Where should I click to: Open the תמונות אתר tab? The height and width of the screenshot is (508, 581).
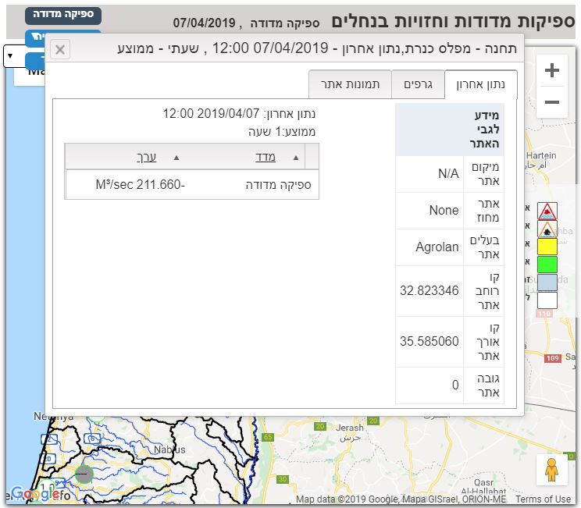(350, 84)
